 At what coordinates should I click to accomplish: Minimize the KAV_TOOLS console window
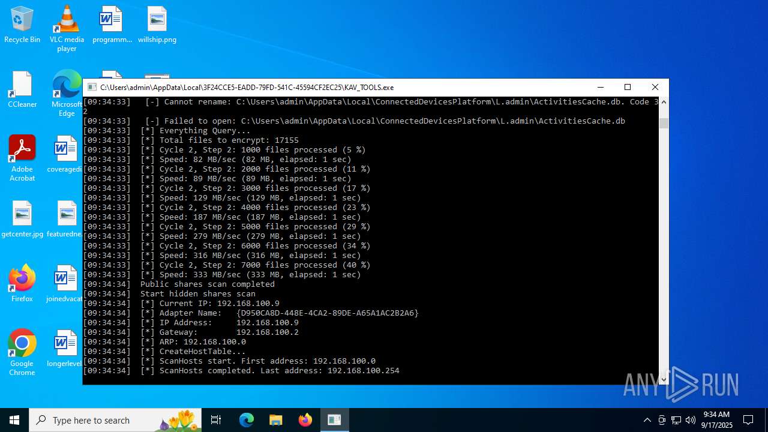pyautogui.click(x=600, y=87)
